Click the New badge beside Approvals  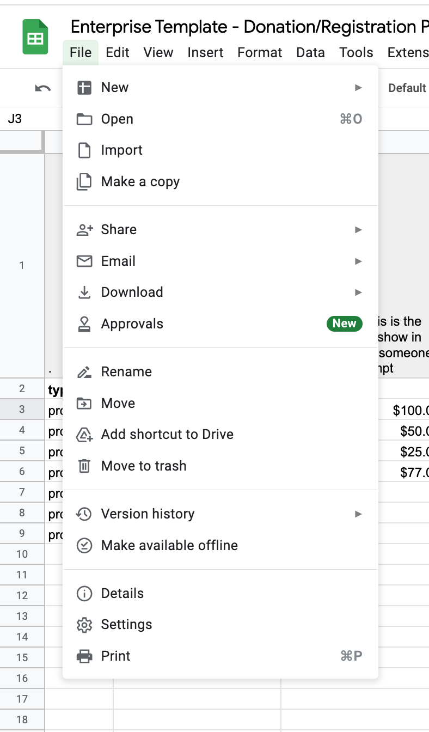coord(345,324)
